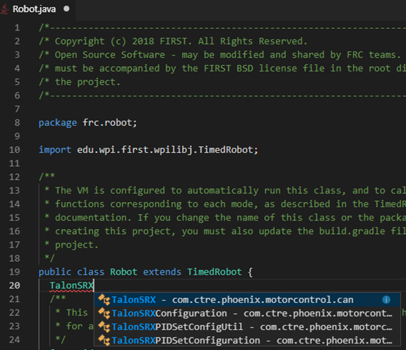
Task: Click the 'extends' keyword on line 19
Action: [162, 272]
